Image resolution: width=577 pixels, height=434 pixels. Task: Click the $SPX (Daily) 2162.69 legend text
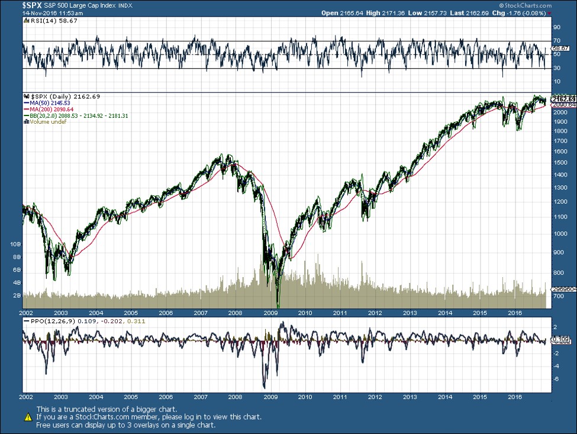click(x=65, y=97)
